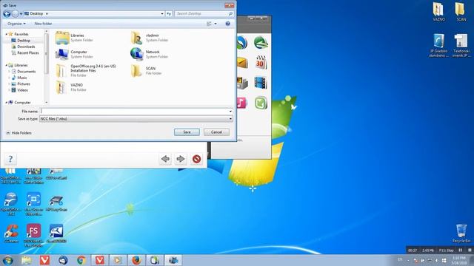The height and width of the screenshot is (266, 474).
Task: Select Videos in the navigation pane
Action: 22,90
